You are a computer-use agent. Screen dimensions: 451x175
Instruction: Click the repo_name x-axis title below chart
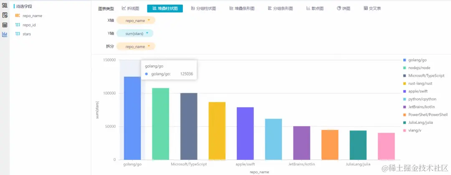(x=259, y=172)
